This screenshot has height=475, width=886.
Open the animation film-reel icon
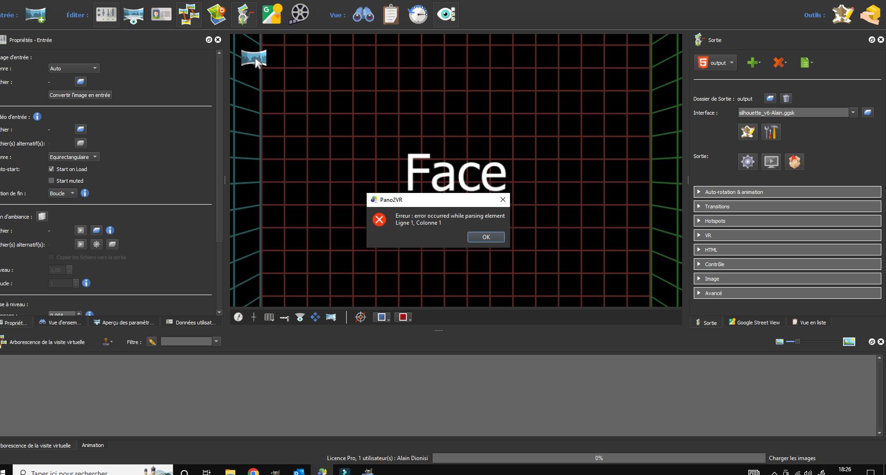pyautogui.click(x=300, y=14)
